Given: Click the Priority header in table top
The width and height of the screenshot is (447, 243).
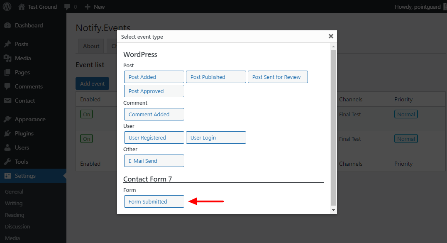Looking at the screenshot, I should [403, 99].
